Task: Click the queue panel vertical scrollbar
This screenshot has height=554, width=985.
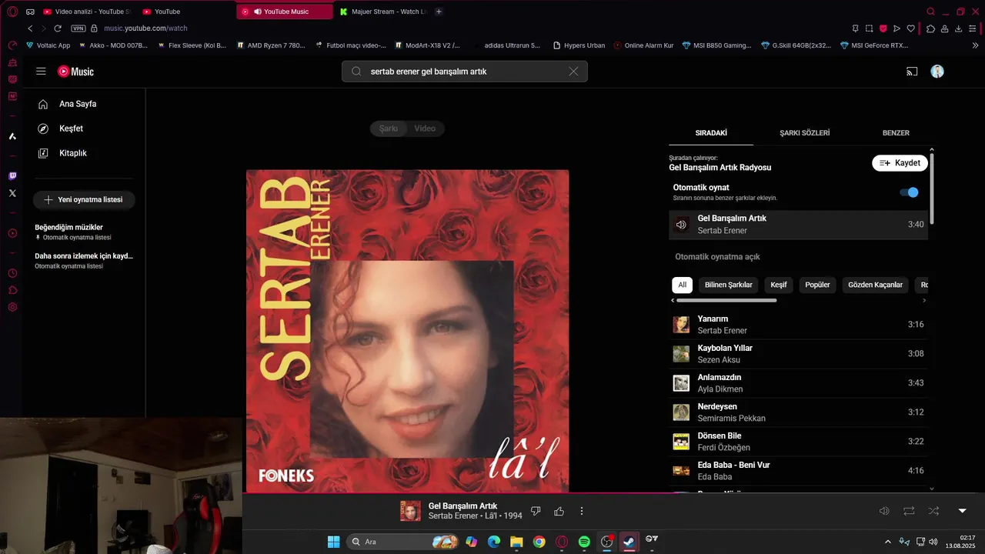Action: pos(932,189)
